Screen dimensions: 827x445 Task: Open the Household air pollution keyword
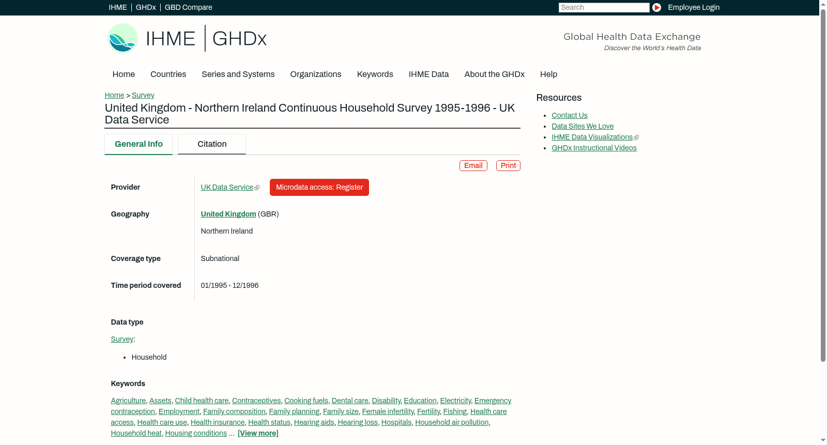tap(452, 422)
